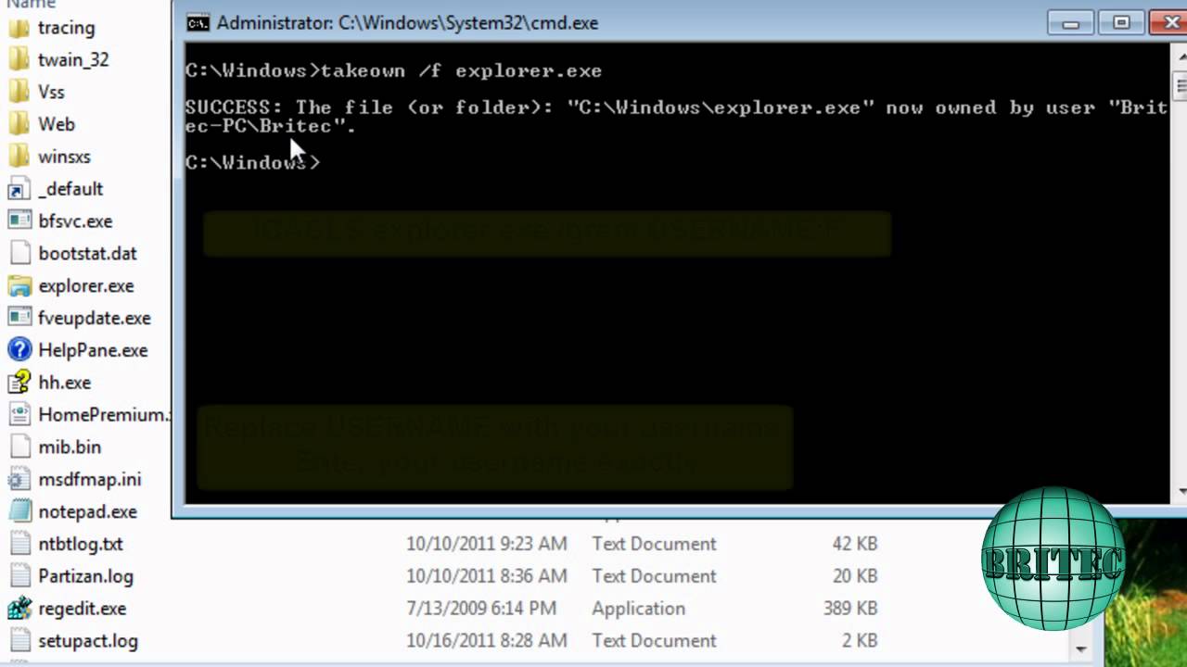This screenshot has height=667, width=1187.
Task: Click the 2 KB size cell
Action: click(861, 641)
